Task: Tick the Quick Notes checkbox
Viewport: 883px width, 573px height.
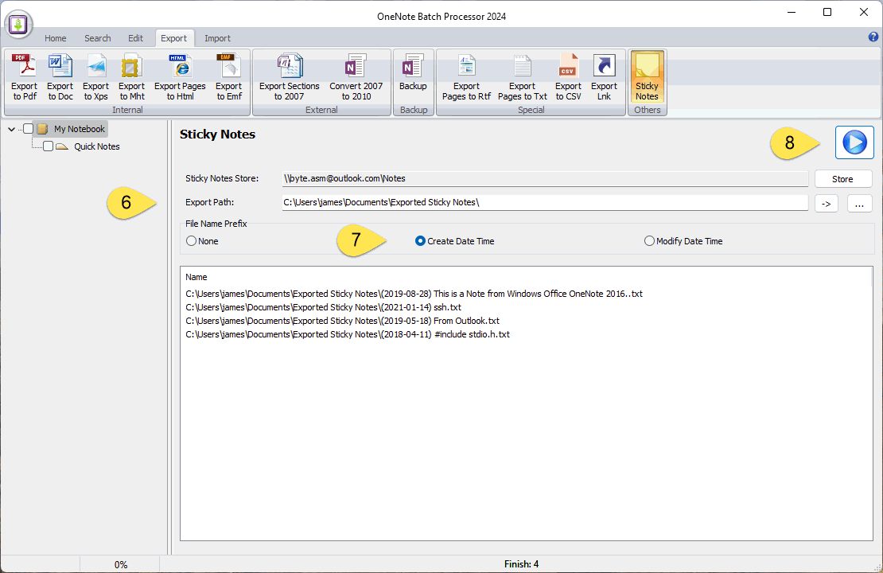Action: coord(49,146)
